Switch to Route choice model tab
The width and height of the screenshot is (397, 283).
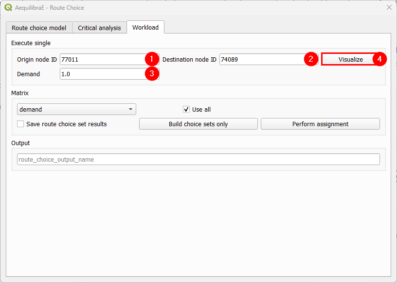39,28
